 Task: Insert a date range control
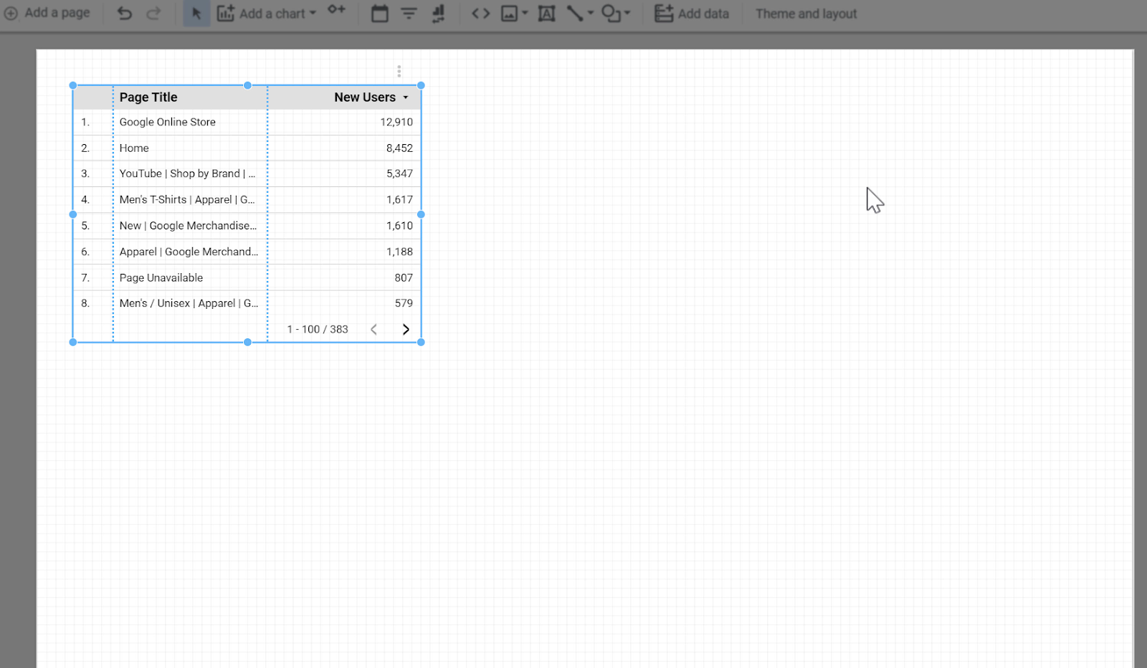(x=380, y=13)
